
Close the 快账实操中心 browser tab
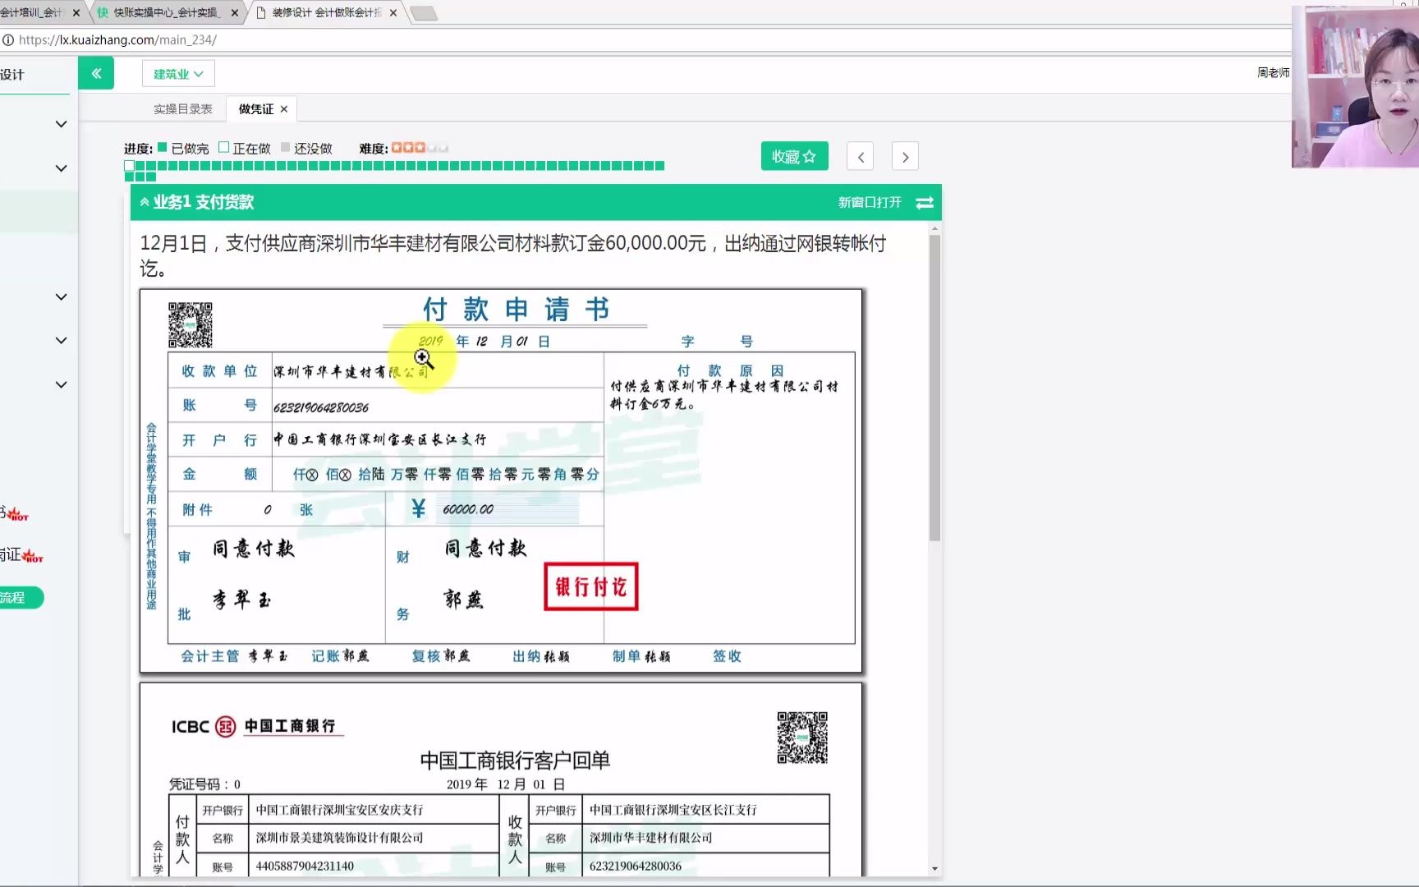(x=235, y=13)
